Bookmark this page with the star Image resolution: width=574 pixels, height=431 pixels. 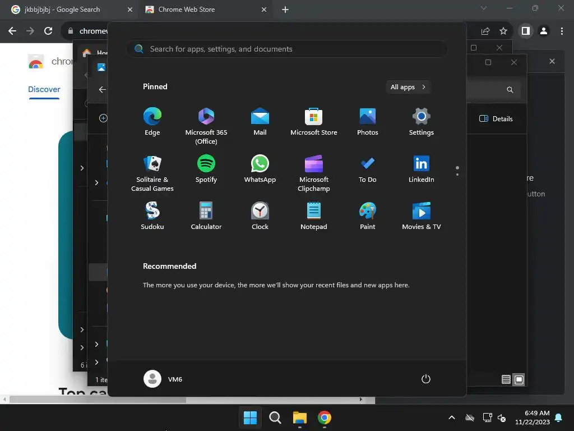pos(503,31)
